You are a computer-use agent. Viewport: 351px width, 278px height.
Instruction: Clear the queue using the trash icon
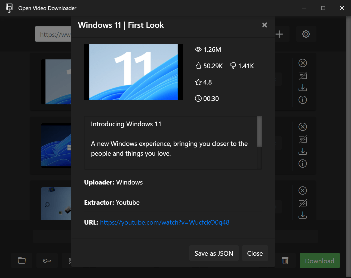tap(285, 260)
